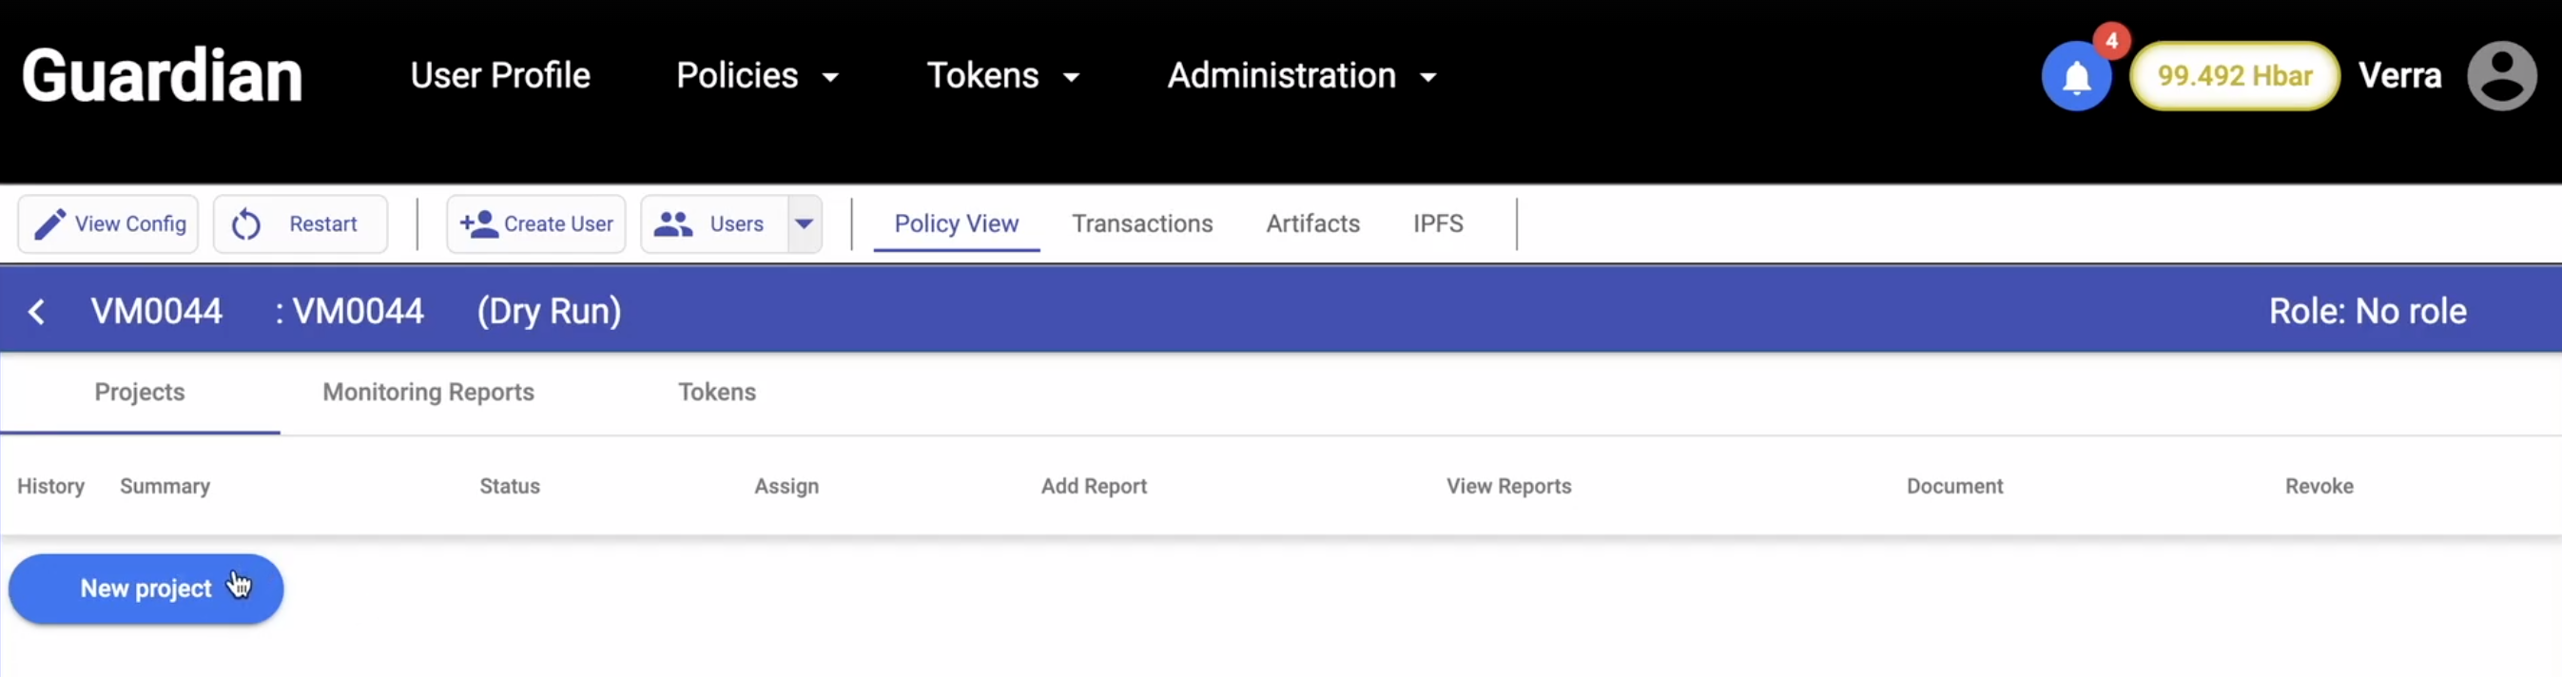This screenshot has height=677, width=2562.
Task: Click the Restart circular arrow icon
Action: [x=246, y=224]
